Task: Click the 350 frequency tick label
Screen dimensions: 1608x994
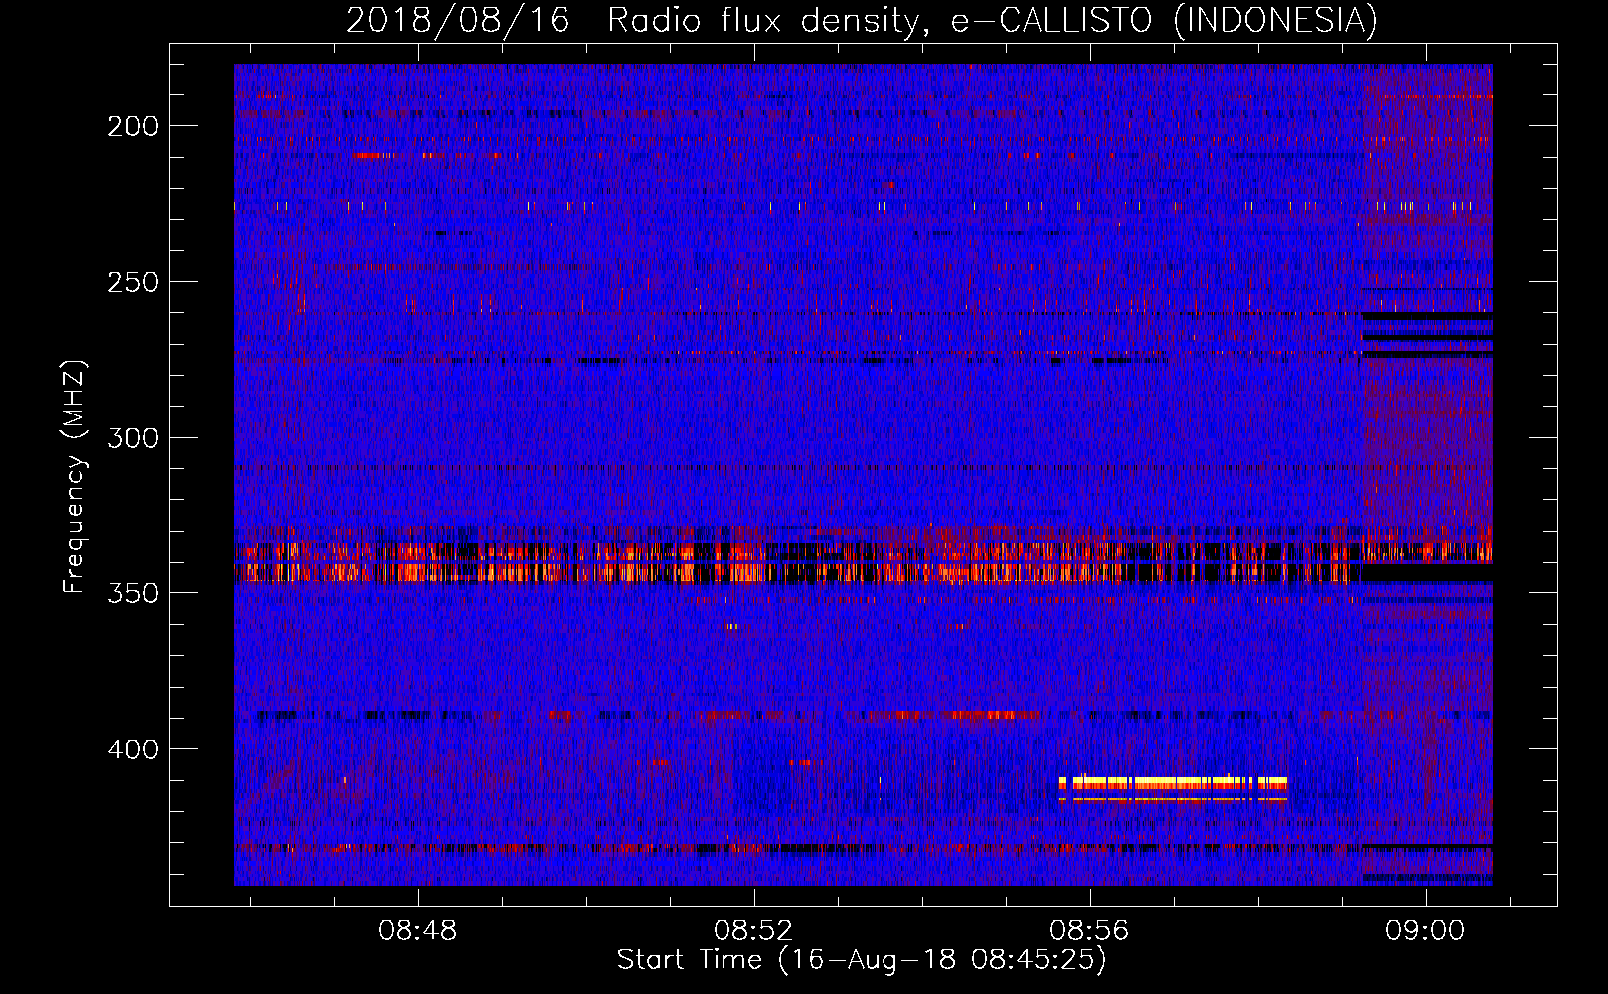Action: coord(133,593)
